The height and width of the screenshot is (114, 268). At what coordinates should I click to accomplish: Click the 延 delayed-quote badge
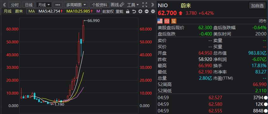coord(174,21)
